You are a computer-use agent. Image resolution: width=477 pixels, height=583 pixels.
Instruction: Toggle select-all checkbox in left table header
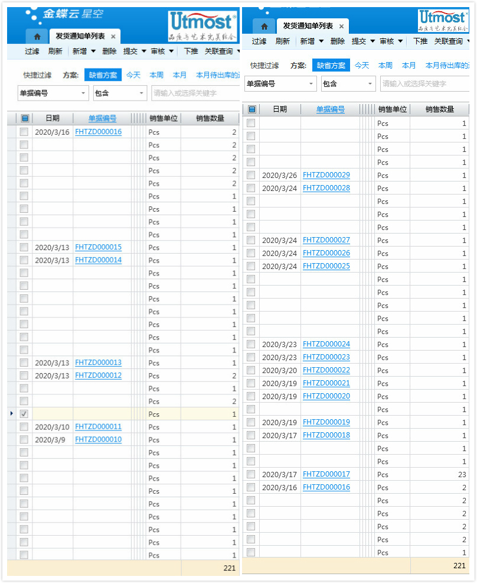click(24, 118)
